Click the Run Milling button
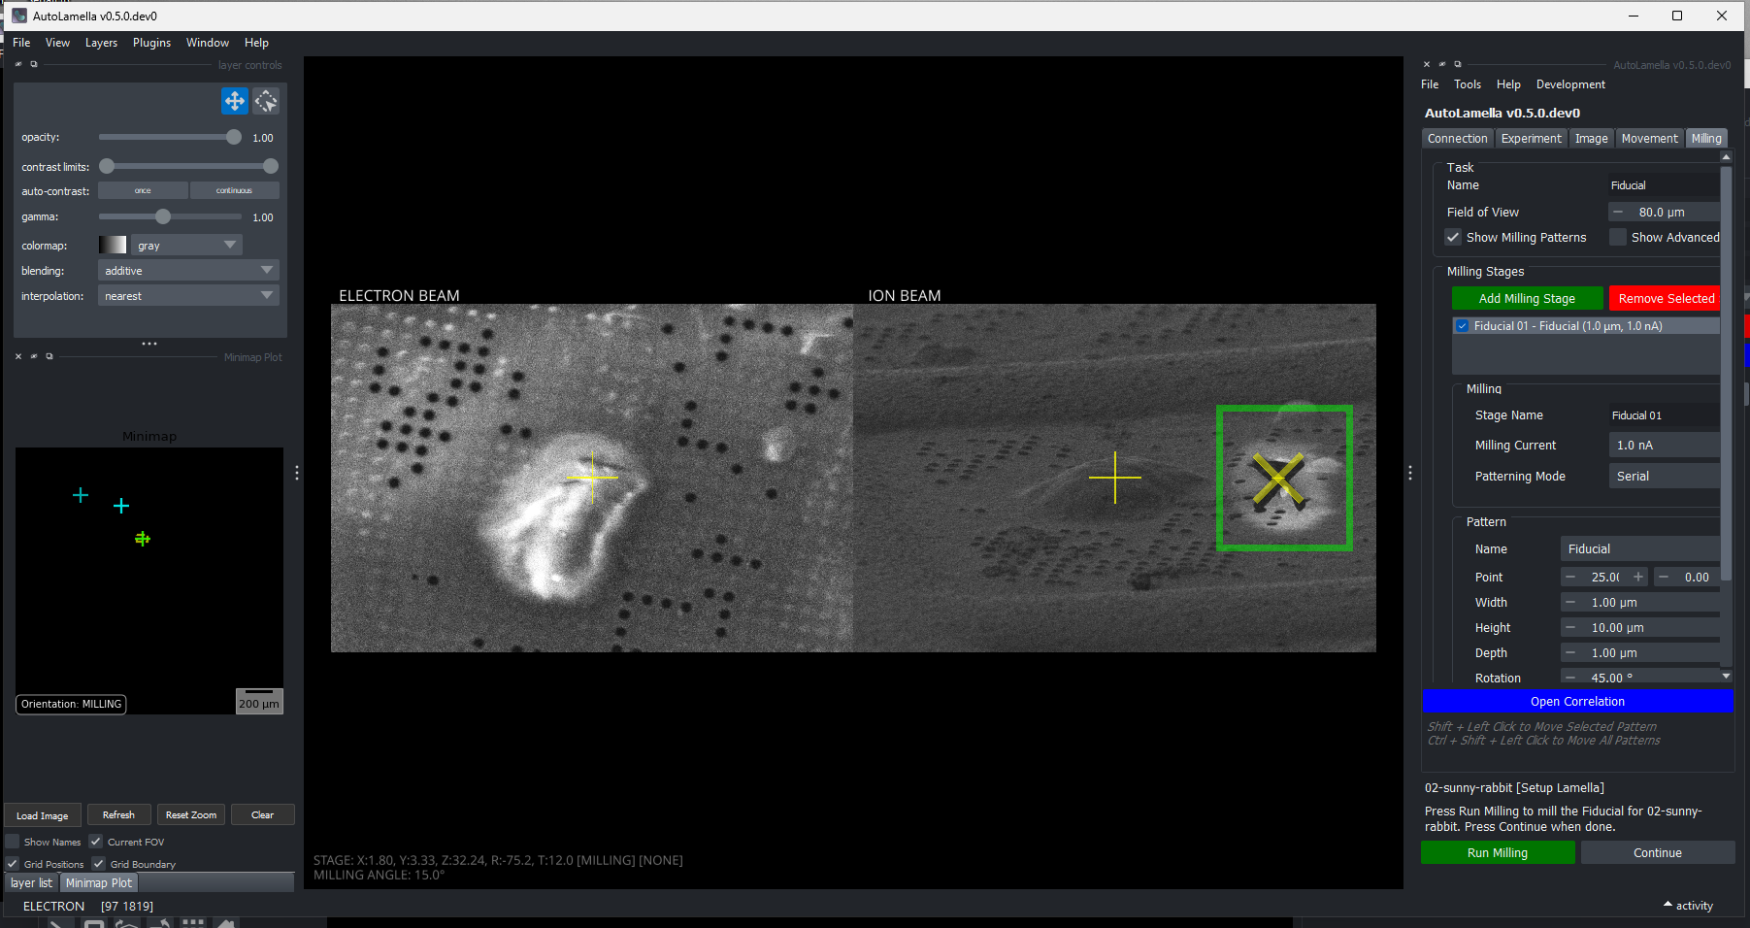Image resolution: width=1750 pixels, height=928 pixels. coord(1498,852)
